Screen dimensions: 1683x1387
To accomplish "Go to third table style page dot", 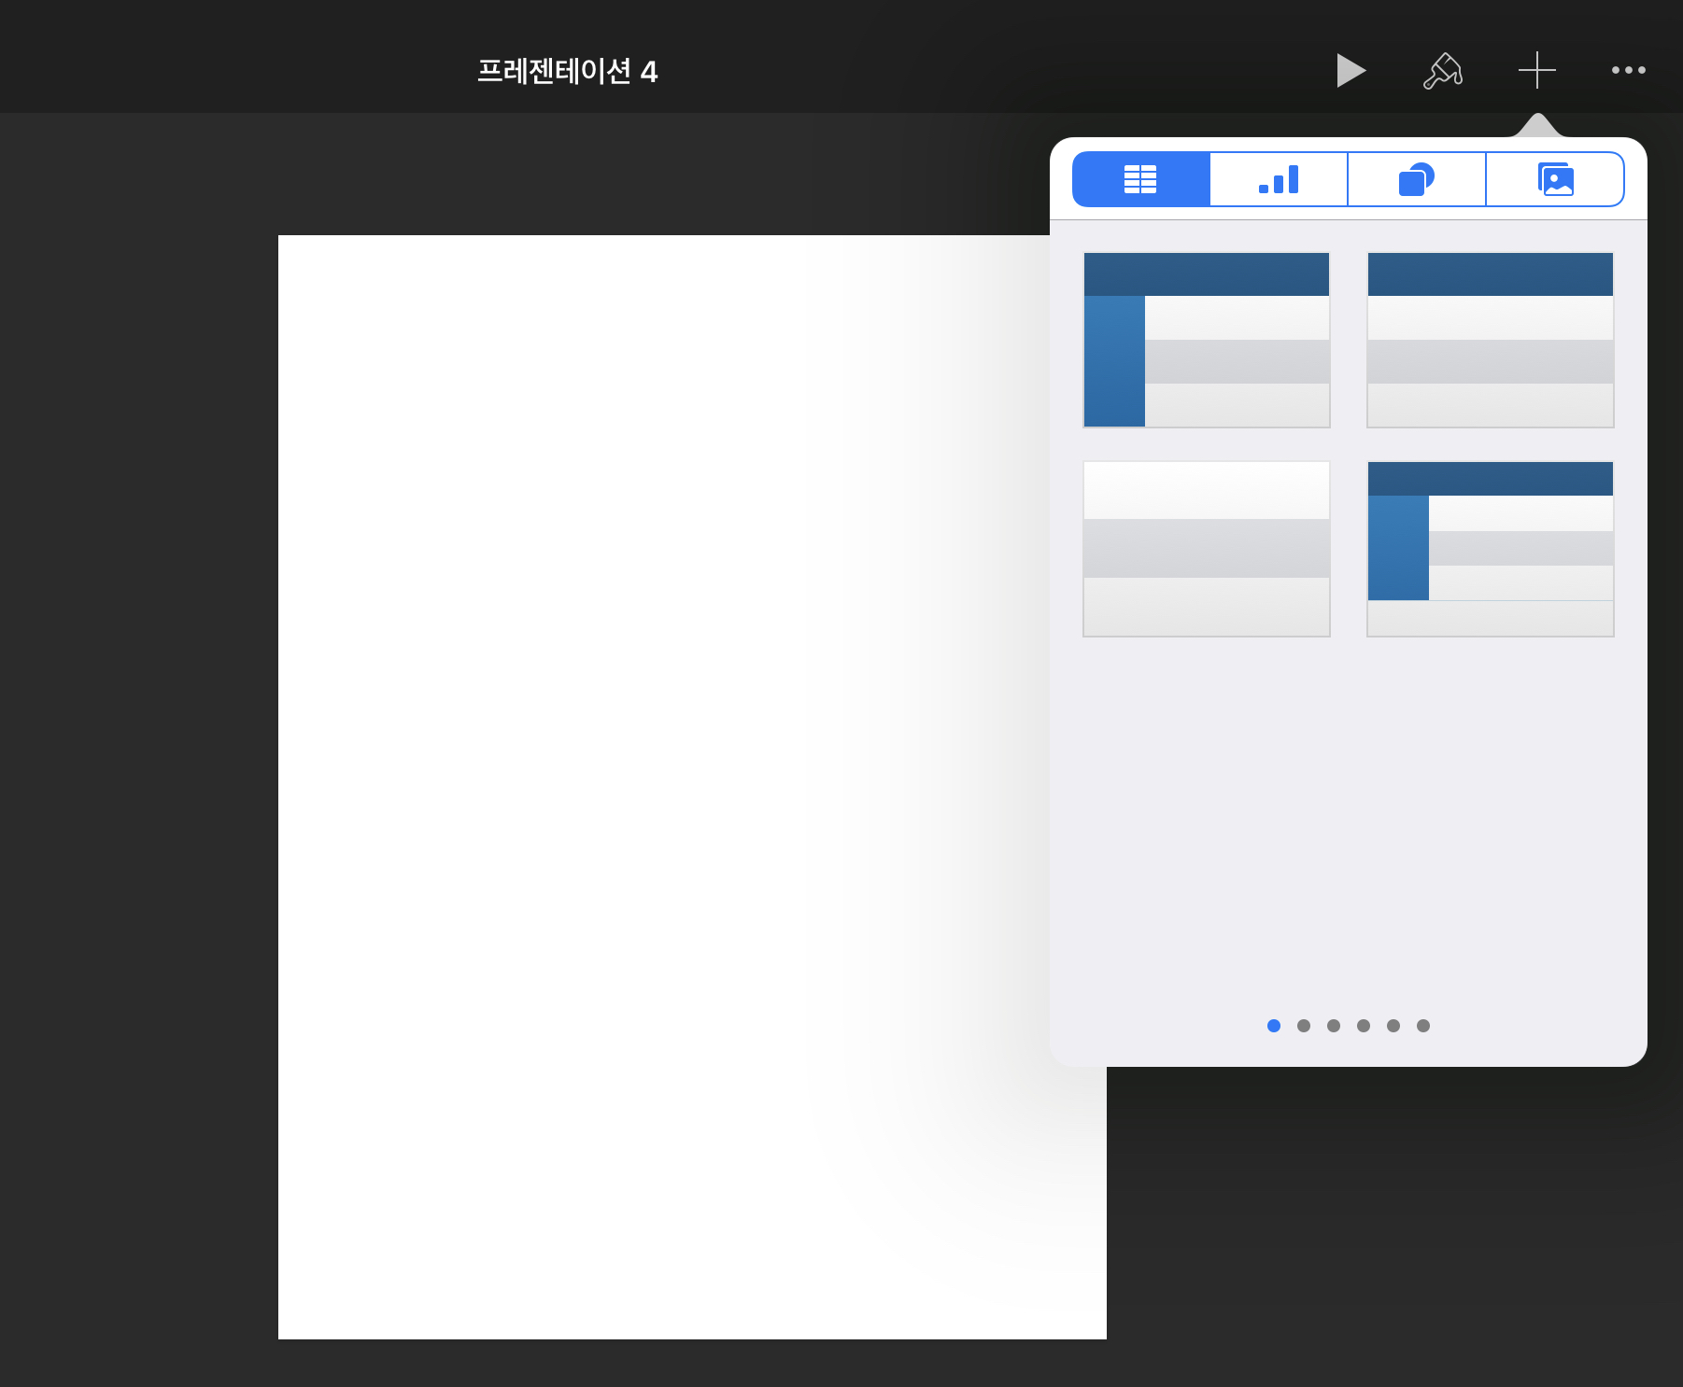I will (1334, 1026).
